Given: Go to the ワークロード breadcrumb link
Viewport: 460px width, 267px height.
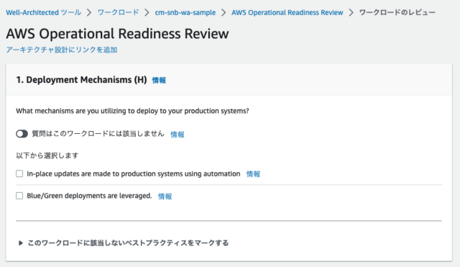Looking at the screenshot, I should tap(118, 13).
